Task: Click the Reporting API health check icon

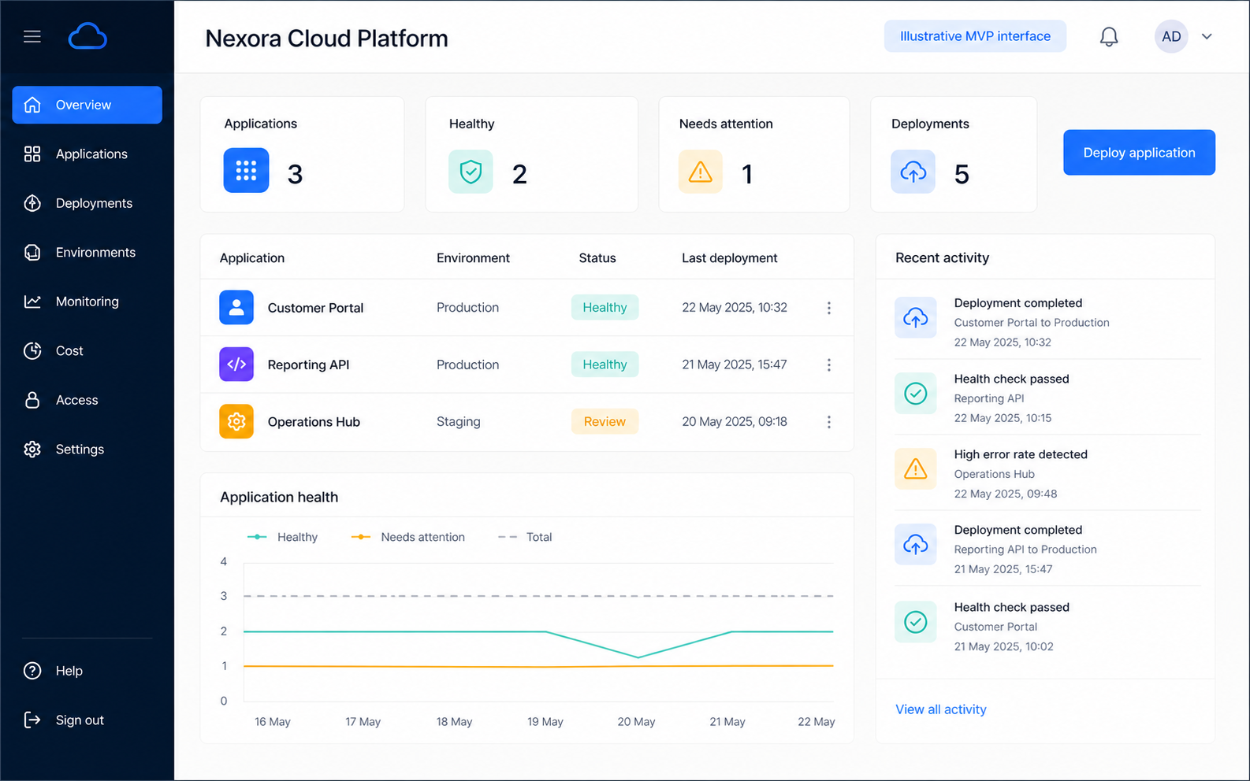Action: (x=916, y=394)
